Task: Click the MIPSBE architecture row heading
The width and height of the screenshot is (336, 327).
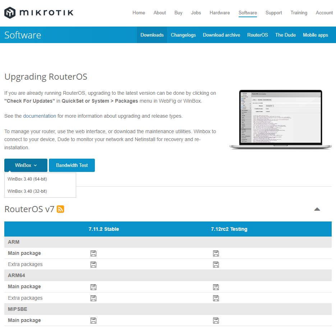Action: point(18,309)
